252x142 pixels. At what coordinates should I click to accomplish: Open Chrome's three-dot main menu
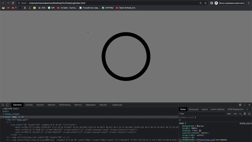click(x=248, y=3)
